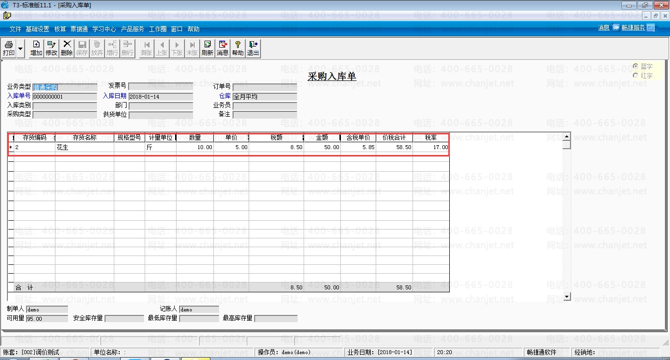Go to last record with 末张

click(x=192, y=48)
